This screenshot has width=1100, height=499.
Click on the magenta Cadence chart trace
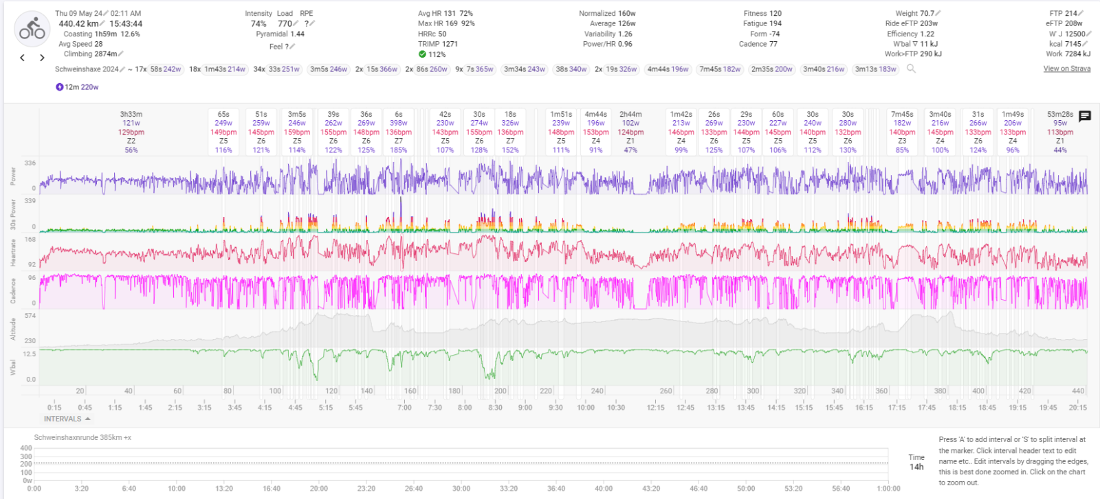[x=563, y=291]
